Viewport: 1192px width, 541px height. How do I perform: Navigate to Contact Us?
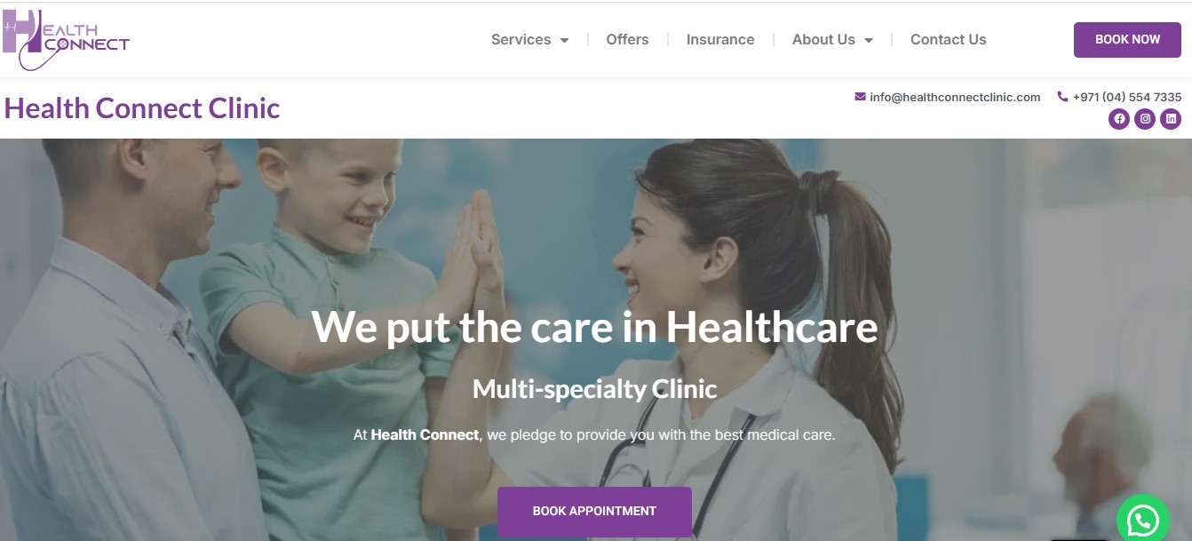click(x=948, y=39)
